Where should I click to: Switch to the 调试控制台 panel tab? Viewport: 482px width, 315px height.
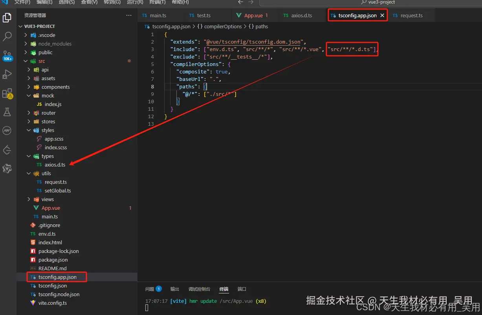[x=199, y=289]
